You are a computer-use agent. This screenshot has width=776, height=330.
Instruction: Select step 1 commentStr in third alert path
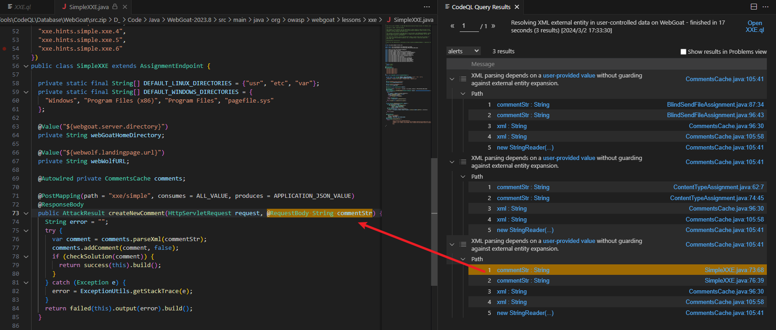[523, 270]
